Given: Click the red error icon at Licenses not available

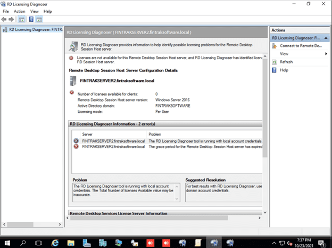Looking at the screenshot, I should [71, 58].
